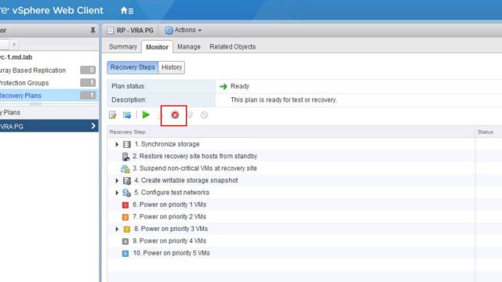Click the Create writable storage snapshot icon
This screenshot has width=502, height=282.
click(127, 181)
